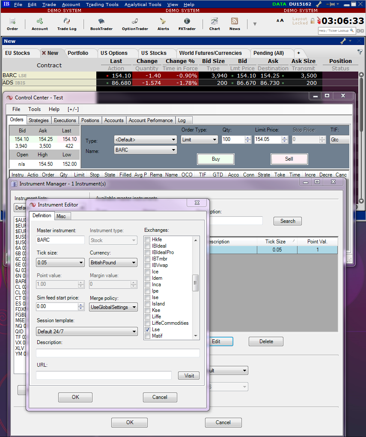Screen dimensions: 366x437
Task: Open the News feed icon
Action: pos(235,24)
